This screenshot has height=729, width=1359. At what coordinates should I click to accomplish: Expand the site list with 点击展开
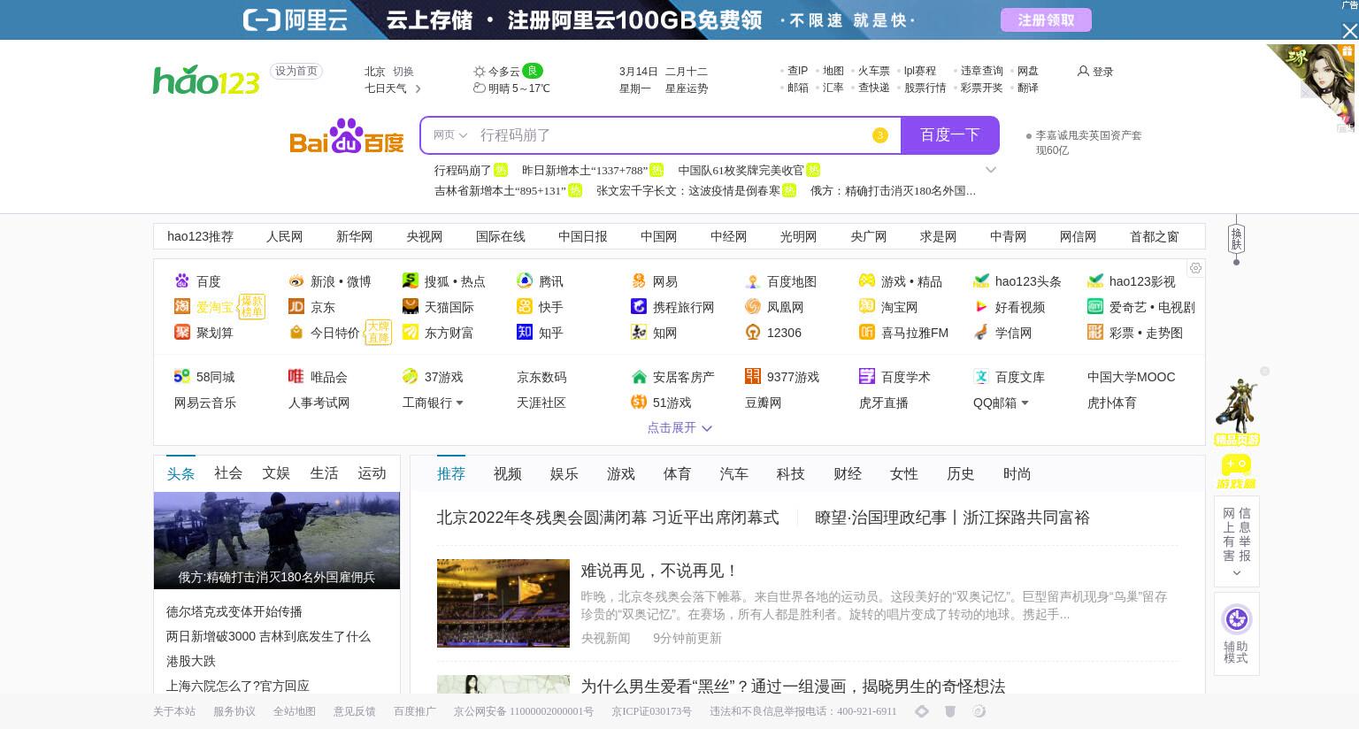(x=679, y=428)
